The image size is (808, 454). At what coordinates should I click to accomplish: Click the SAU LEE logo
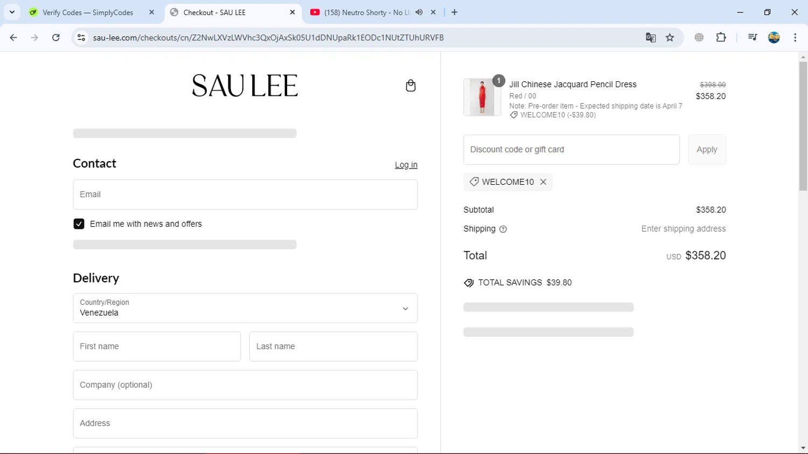click(245, 86)
